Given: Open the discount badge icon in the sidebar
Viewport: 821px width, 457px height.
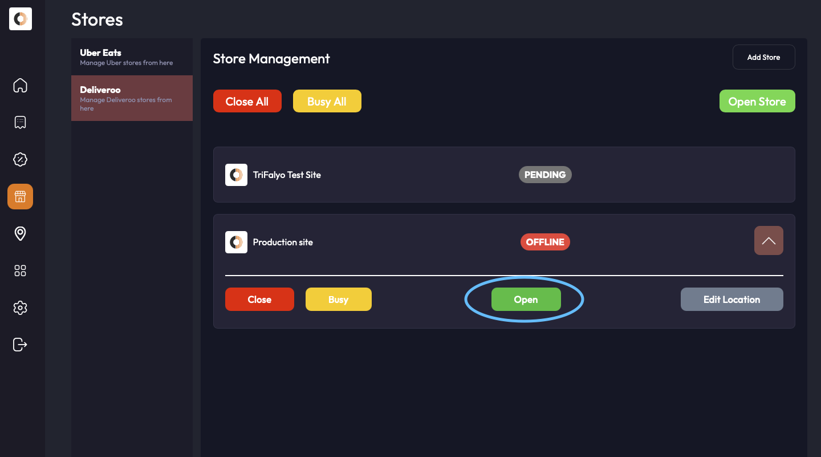Looking at the screenshot, I should click(x=20, y=159).
